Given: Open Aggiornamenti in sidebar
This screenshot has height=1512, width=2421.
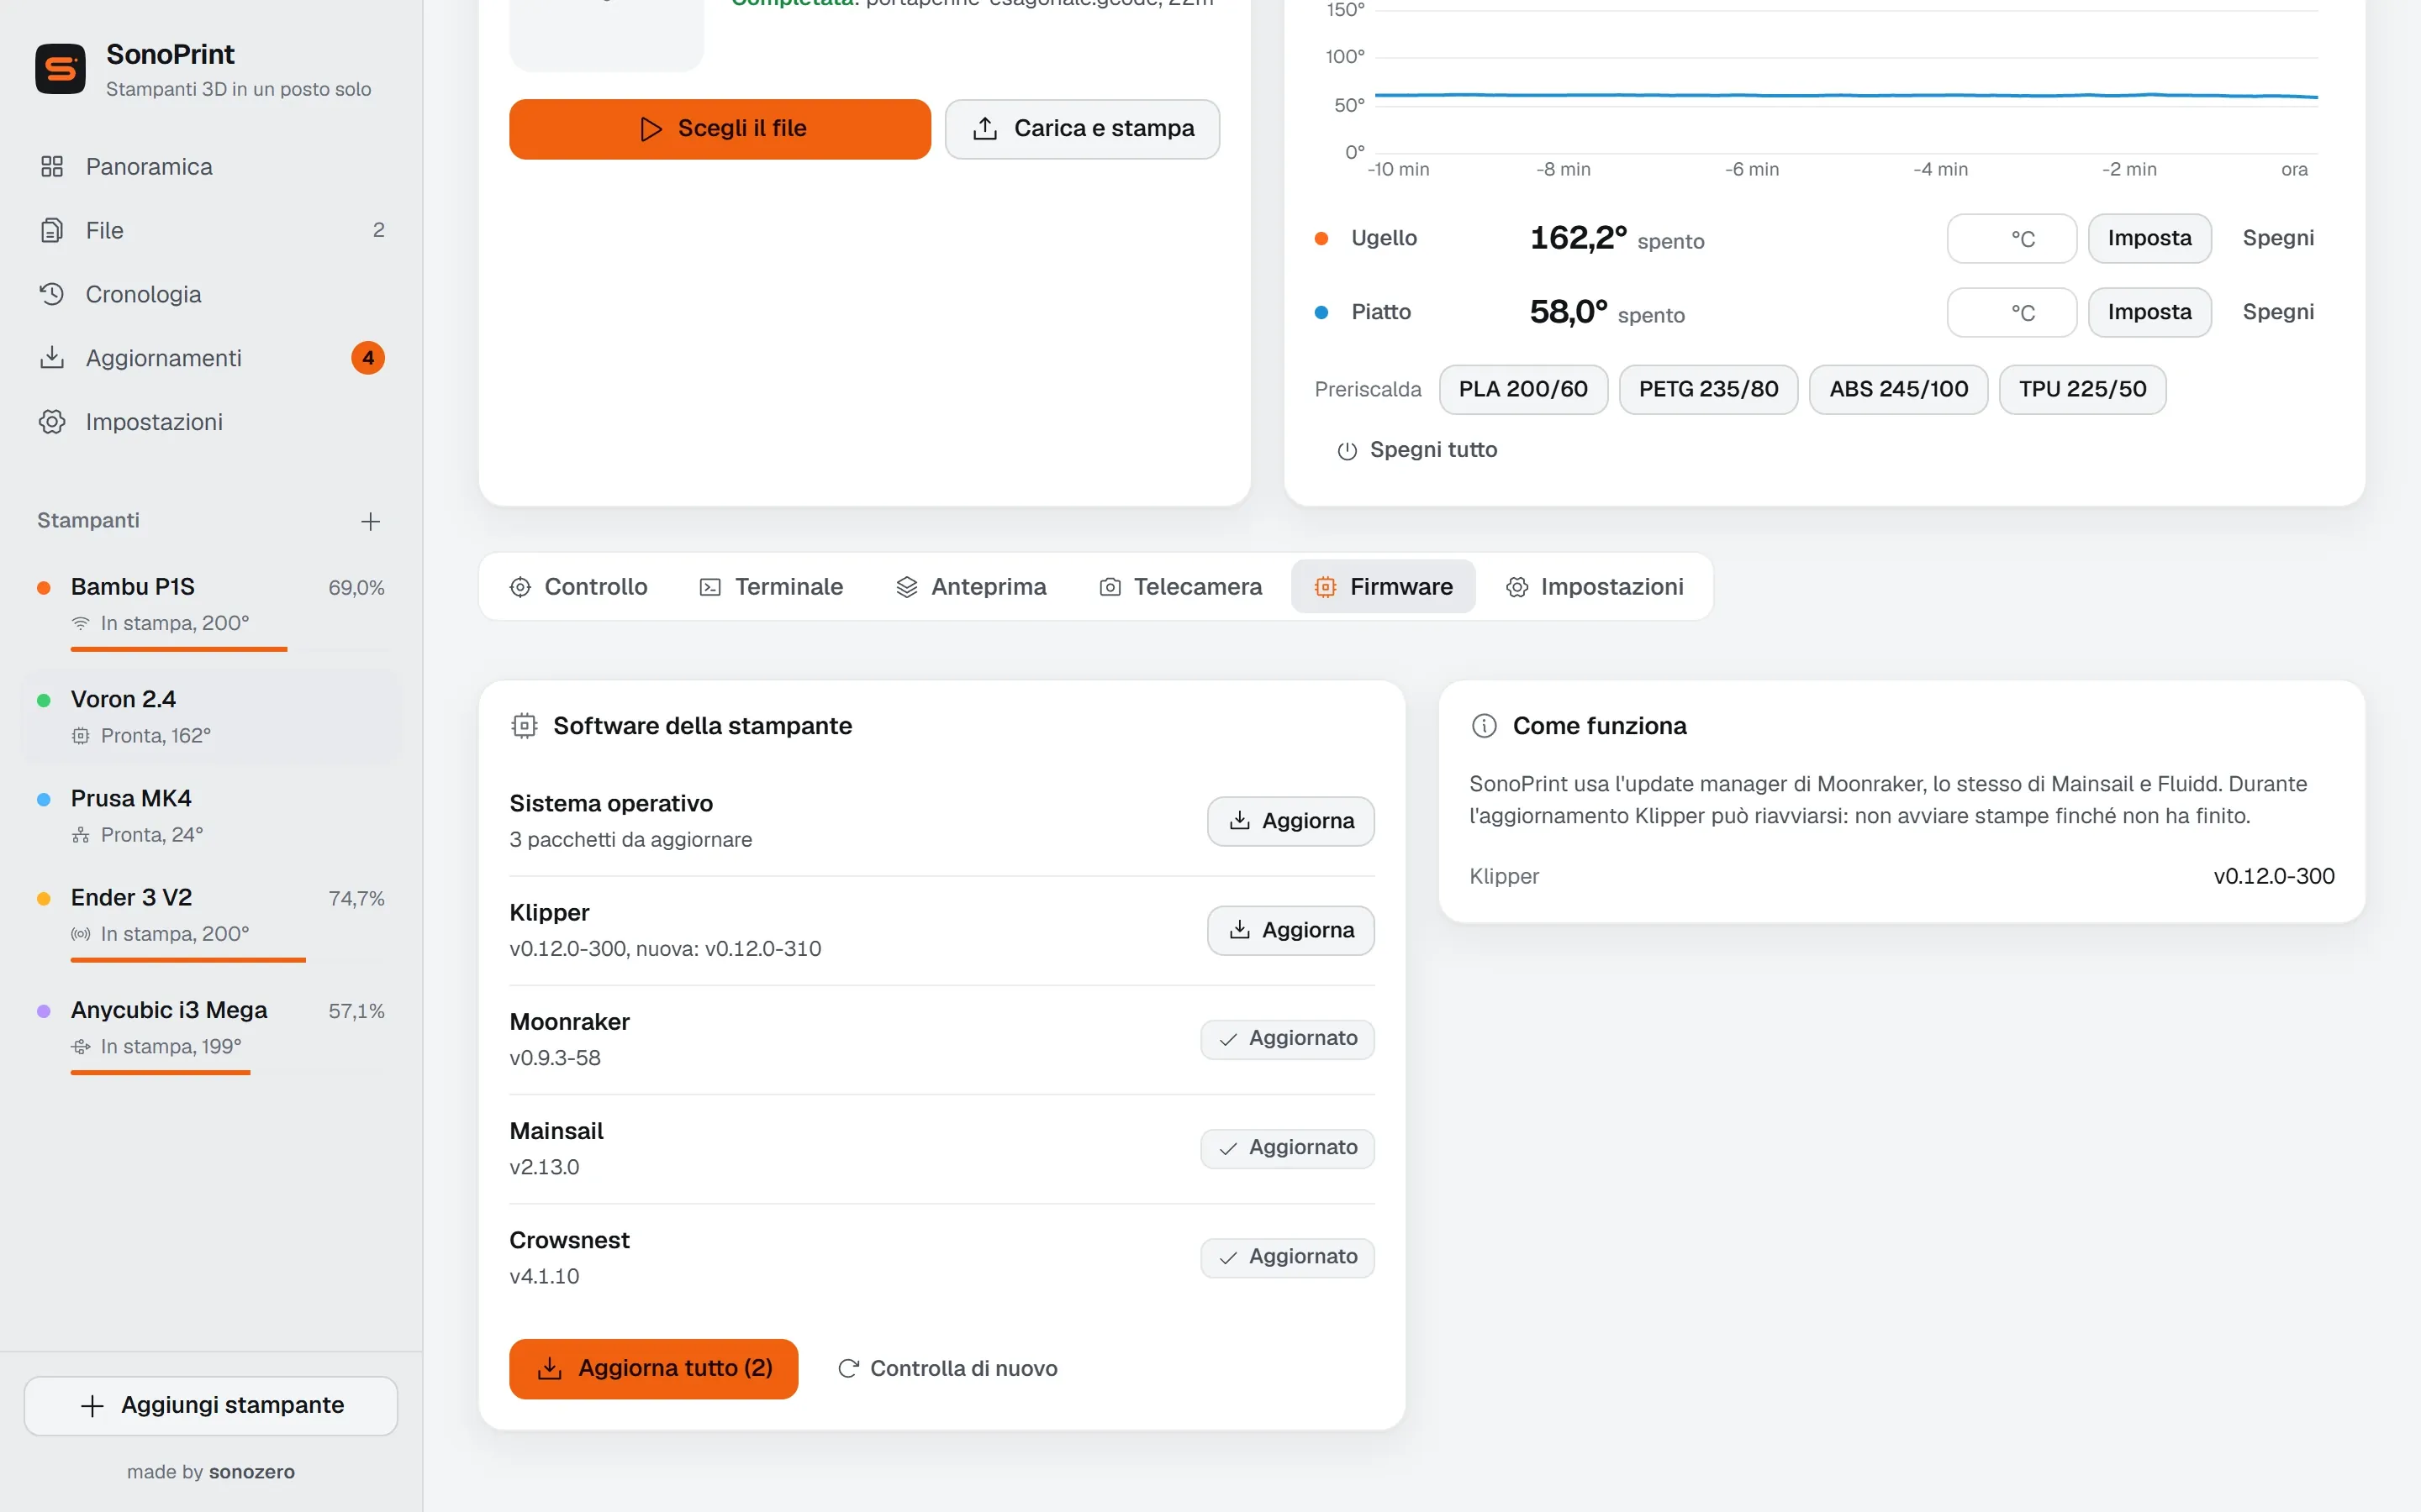Looking at the screenshot, I should point(211,358).
